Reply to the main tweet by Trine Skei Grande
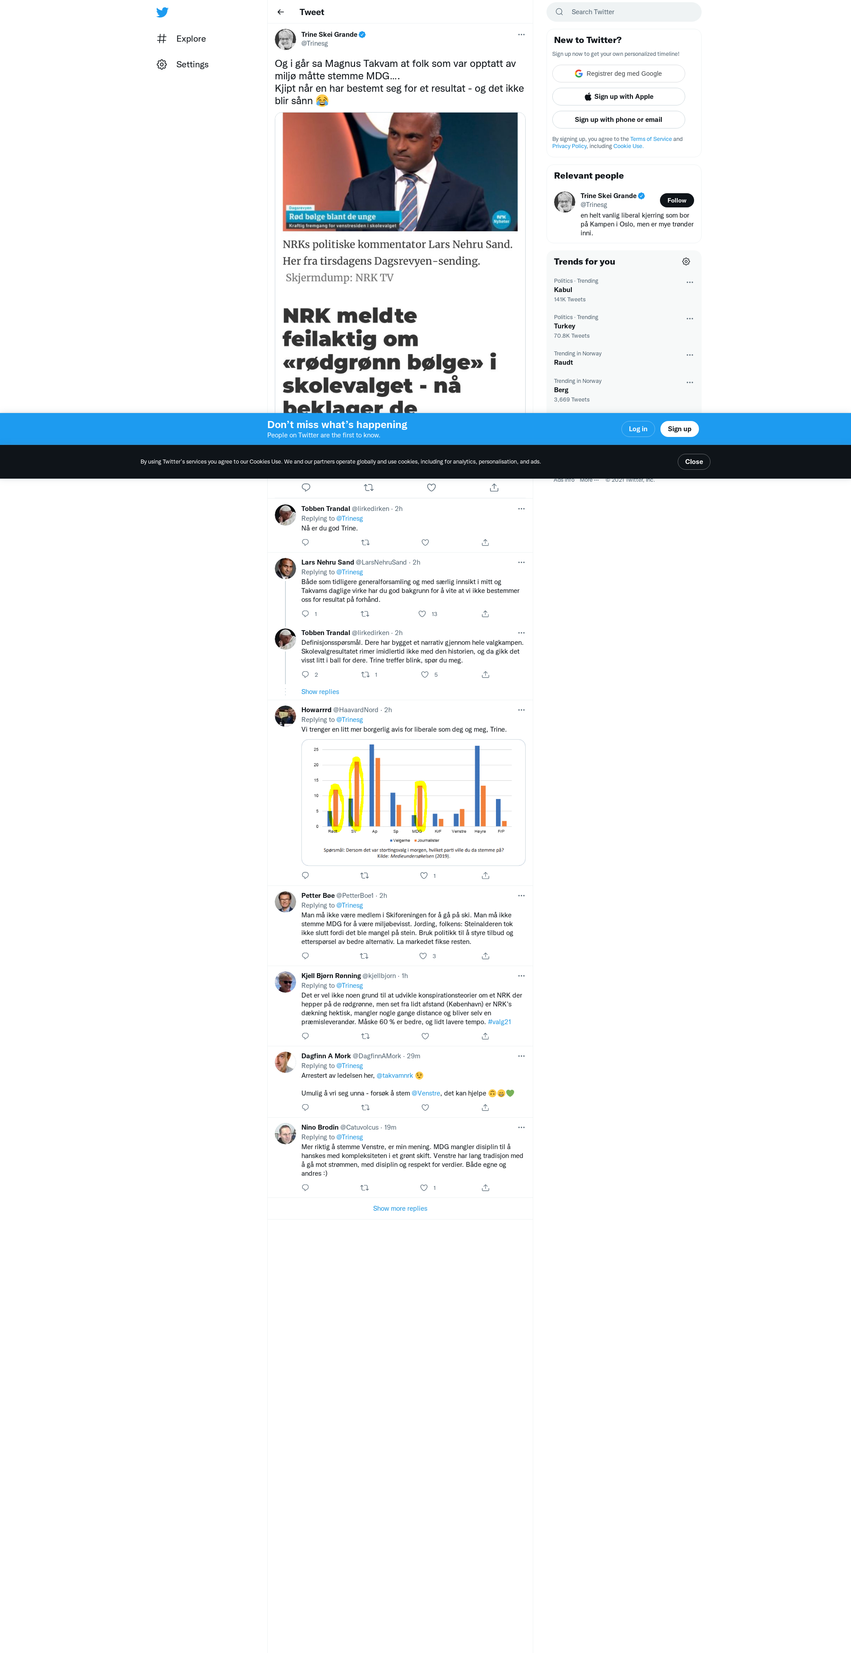The width and height of the screenshot is (851, 1653). point(306,487)
